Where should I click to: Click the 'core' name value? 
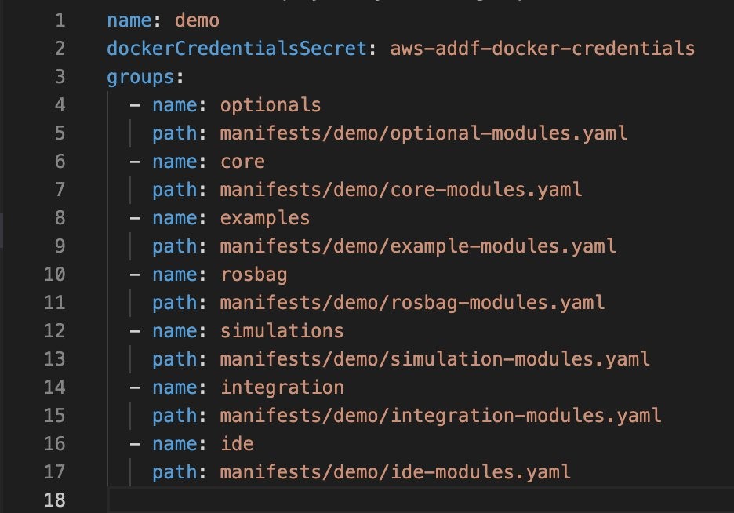pos(242,162)
